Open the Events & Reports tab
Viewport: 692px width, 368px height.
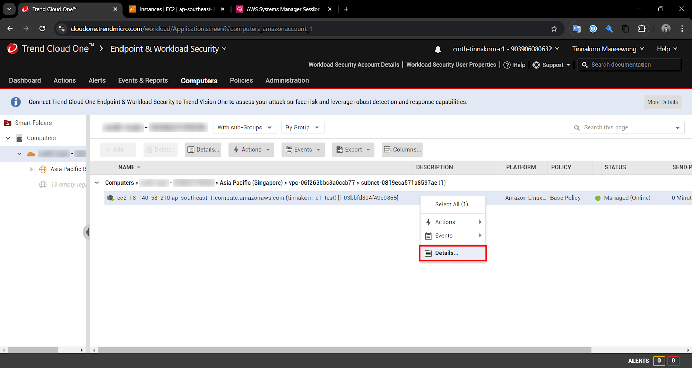coord(143,80)
